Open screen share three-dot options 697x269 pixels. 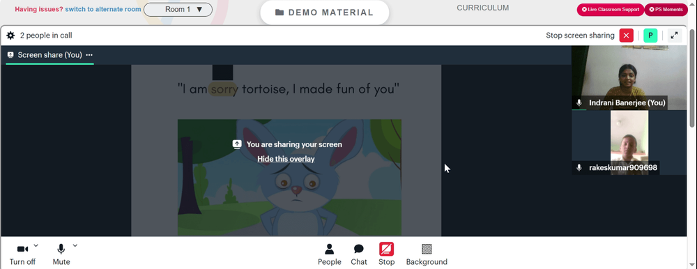coord(89,55)
